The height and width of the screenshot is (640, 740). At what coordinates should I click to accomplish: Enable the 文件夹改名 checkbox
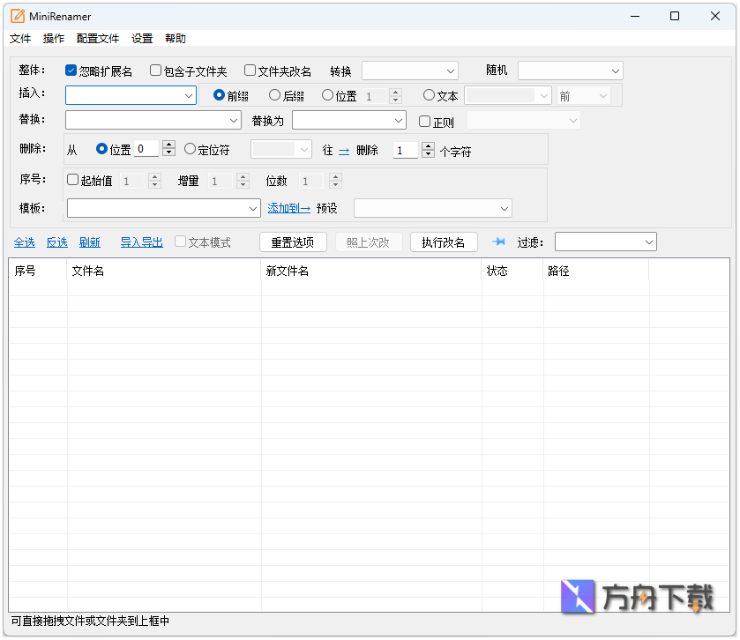(251, 71)
